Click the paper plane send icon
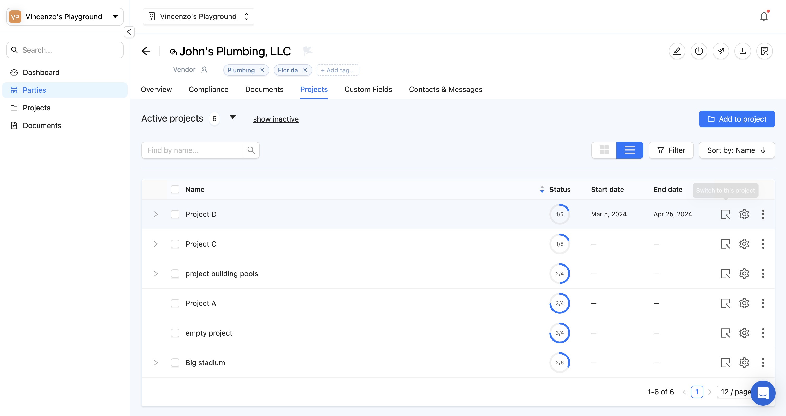786x416 pixels. point(721,51)
